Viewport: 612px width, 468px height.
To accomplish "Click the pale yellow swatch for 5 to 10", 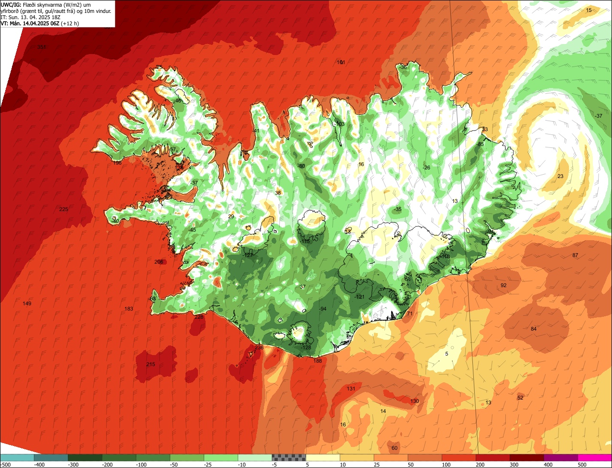I will [x=323, y=457].
